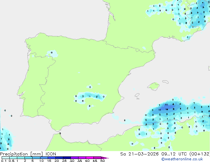Click the '12' mm value on the map

pos(167,109)
